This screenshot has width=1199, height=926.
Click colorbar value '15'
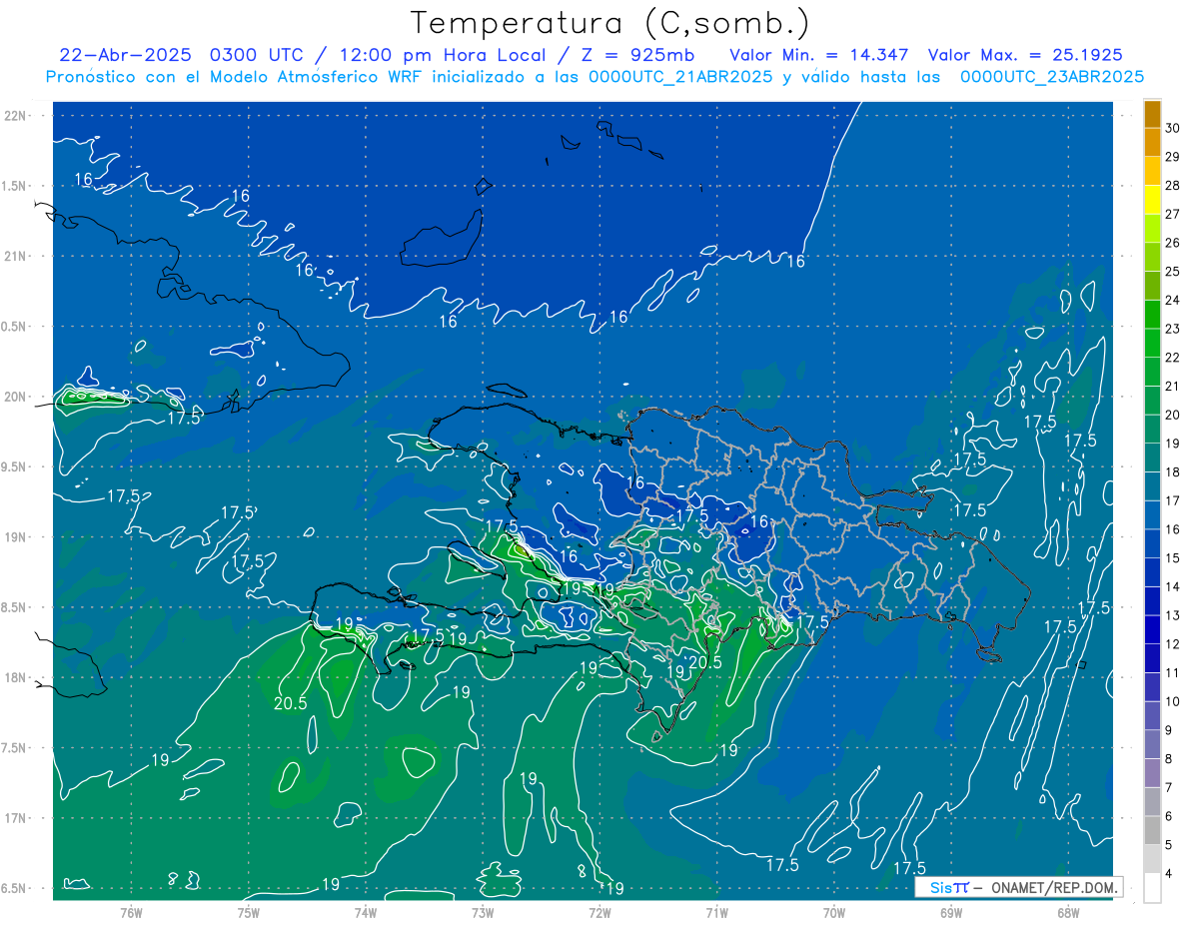(1174, 557)
